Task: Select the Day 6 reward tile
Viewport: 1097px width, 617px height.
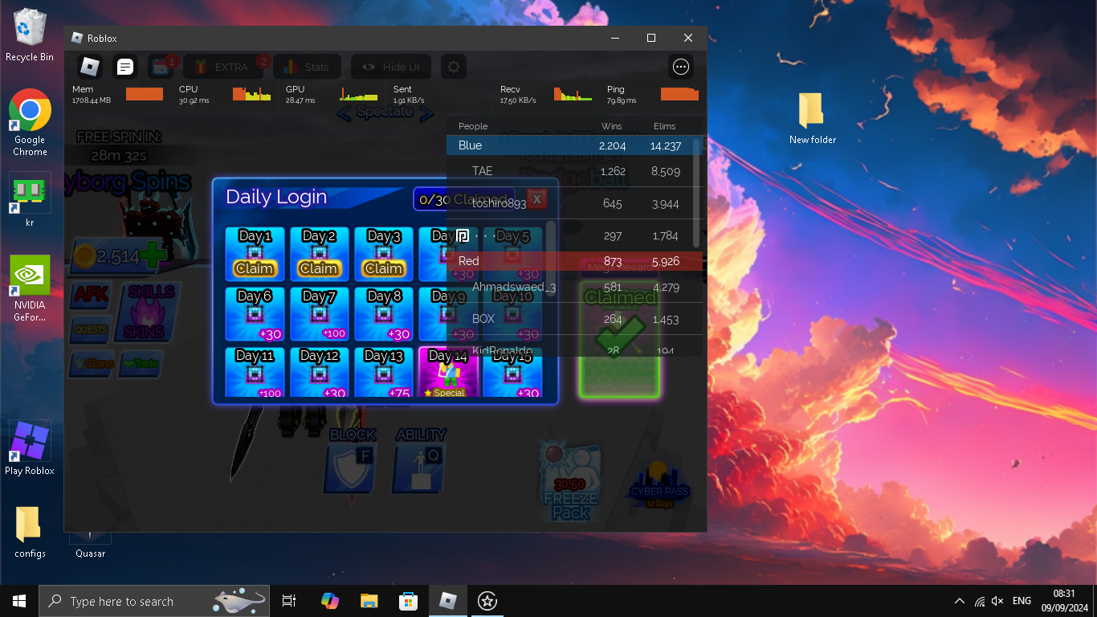Action: (255, 314)
